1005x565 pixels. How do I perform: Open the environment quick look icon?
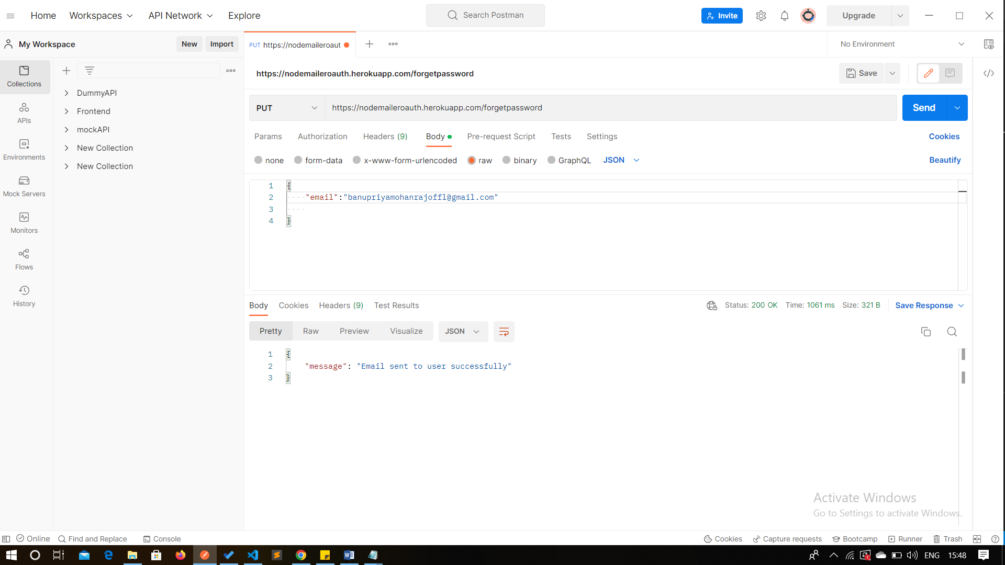[x=989, y=44]
